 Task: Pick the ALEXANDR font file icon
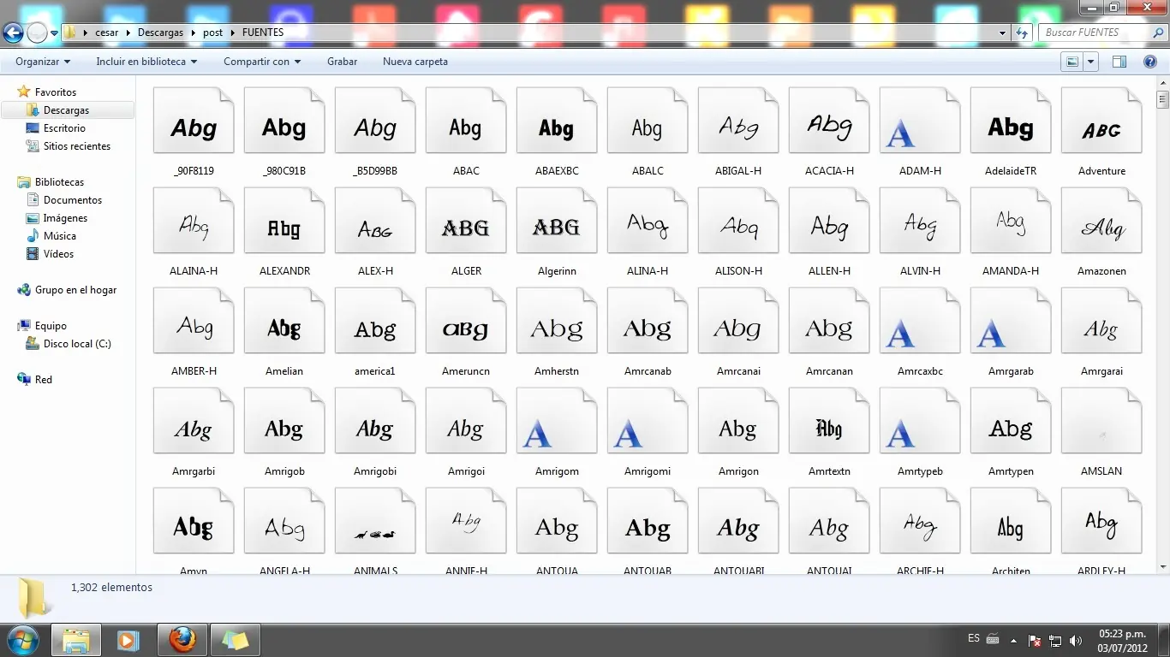pyautogui.click(x=284, y=221)
